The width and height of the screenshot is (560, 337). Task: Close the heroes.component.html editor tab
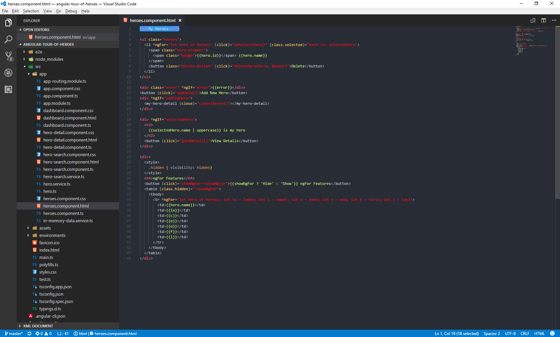coord(180,20)
